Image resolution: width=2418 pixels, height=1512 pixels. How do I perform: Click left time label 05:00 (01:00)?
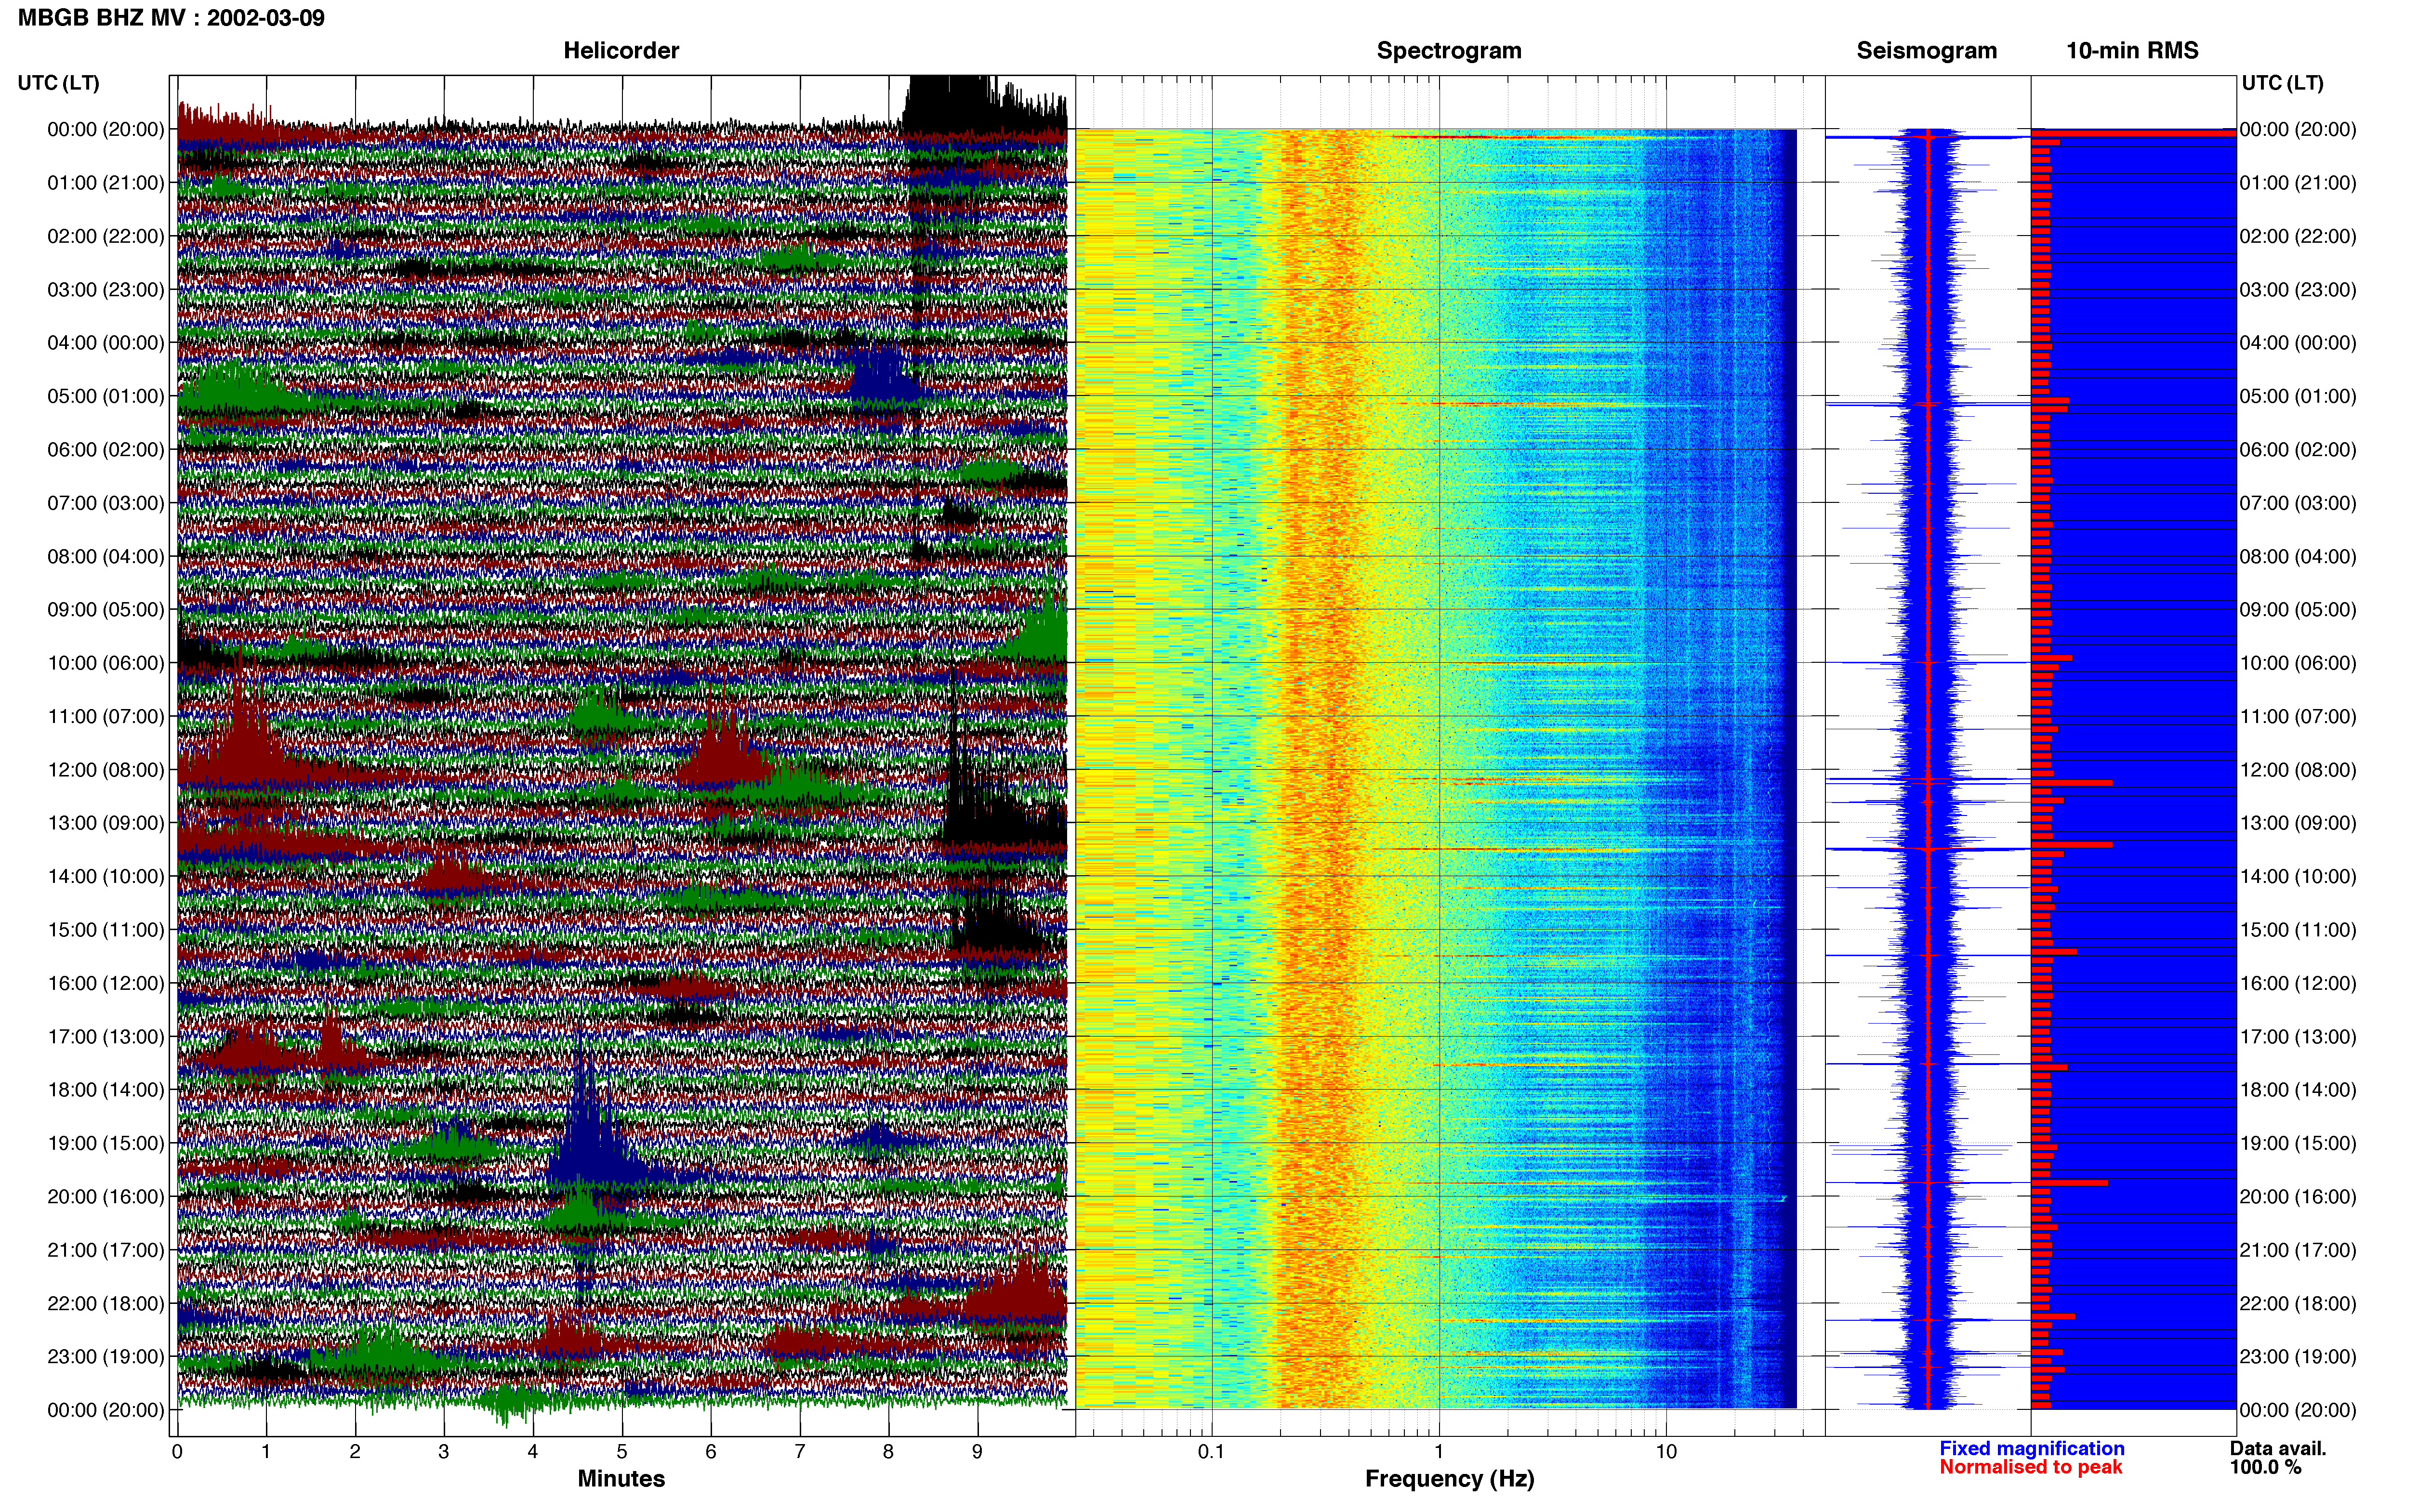tap(106, 396)
